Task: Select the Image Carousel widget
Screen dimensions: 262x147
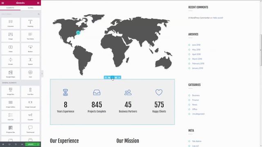Action: 30,104
